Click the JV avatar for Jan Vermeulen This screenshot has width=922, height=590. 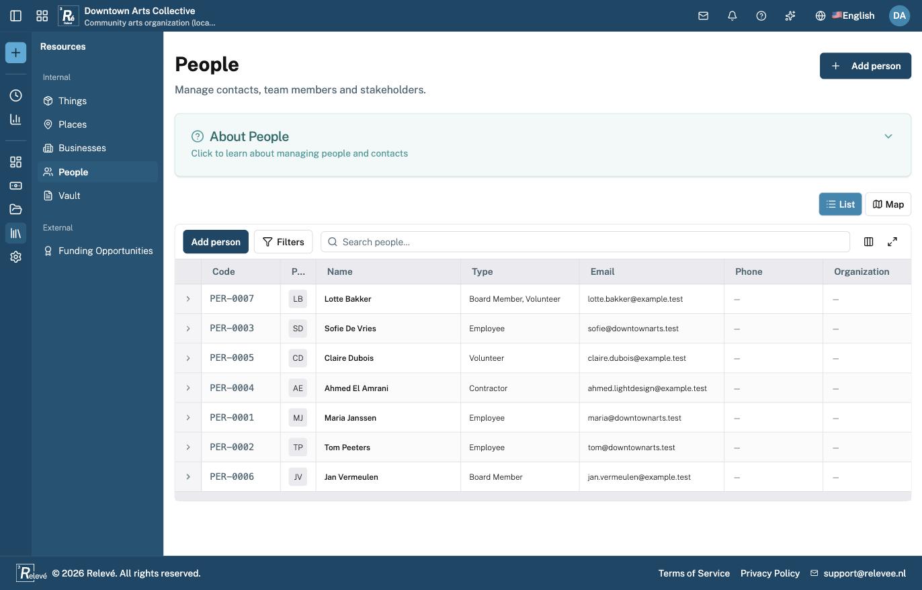pyautogui.click(x=298, y=477)
